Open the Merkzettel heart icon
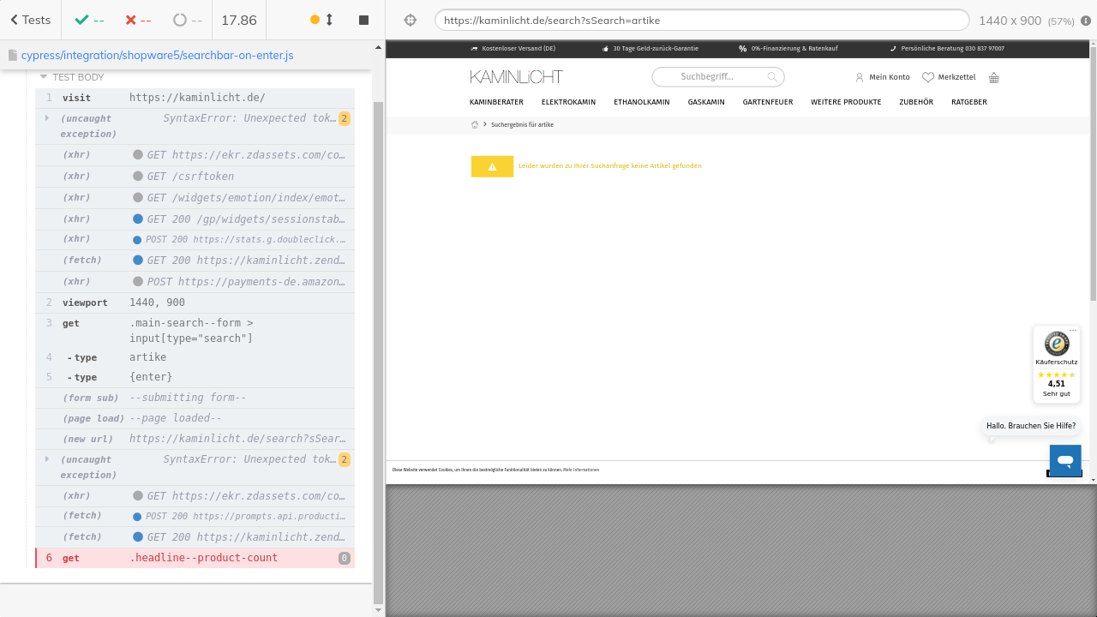 (x=928, y=77)
